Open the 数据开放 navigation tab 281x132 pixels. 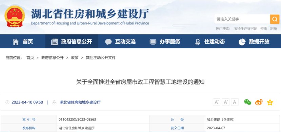click(255, 41)
